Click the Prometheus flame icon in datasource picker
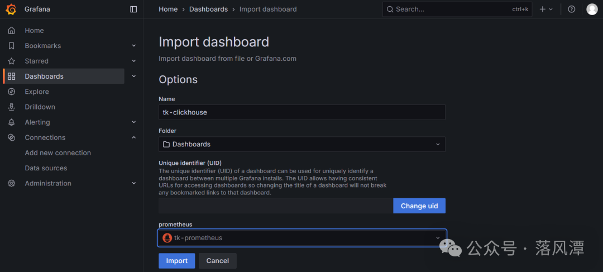Screen dimensions: 603x272 pos(167,238)
